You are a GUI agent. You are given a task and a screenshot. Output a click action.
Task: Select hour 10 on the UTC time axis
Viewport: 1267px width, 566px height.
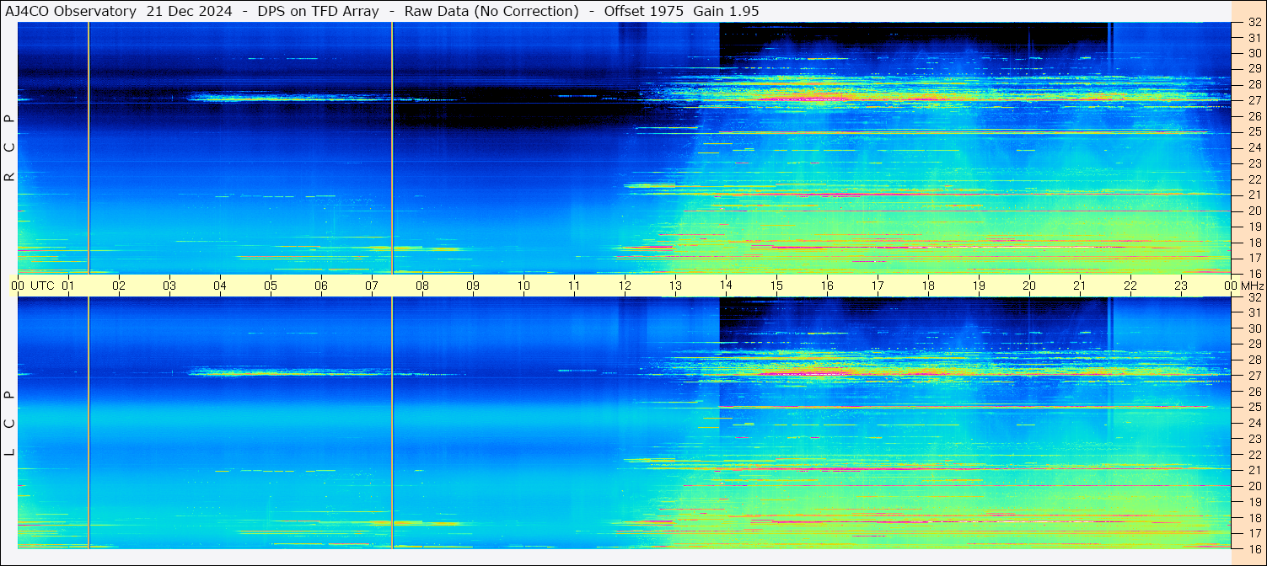click(x=523, y=286)
